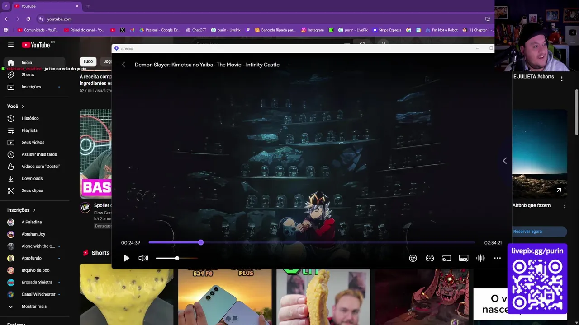Image resolution: width=579 pixels, height=325 pixels.
Task: Open a new browser tab
Action: (x=88, y=6)
